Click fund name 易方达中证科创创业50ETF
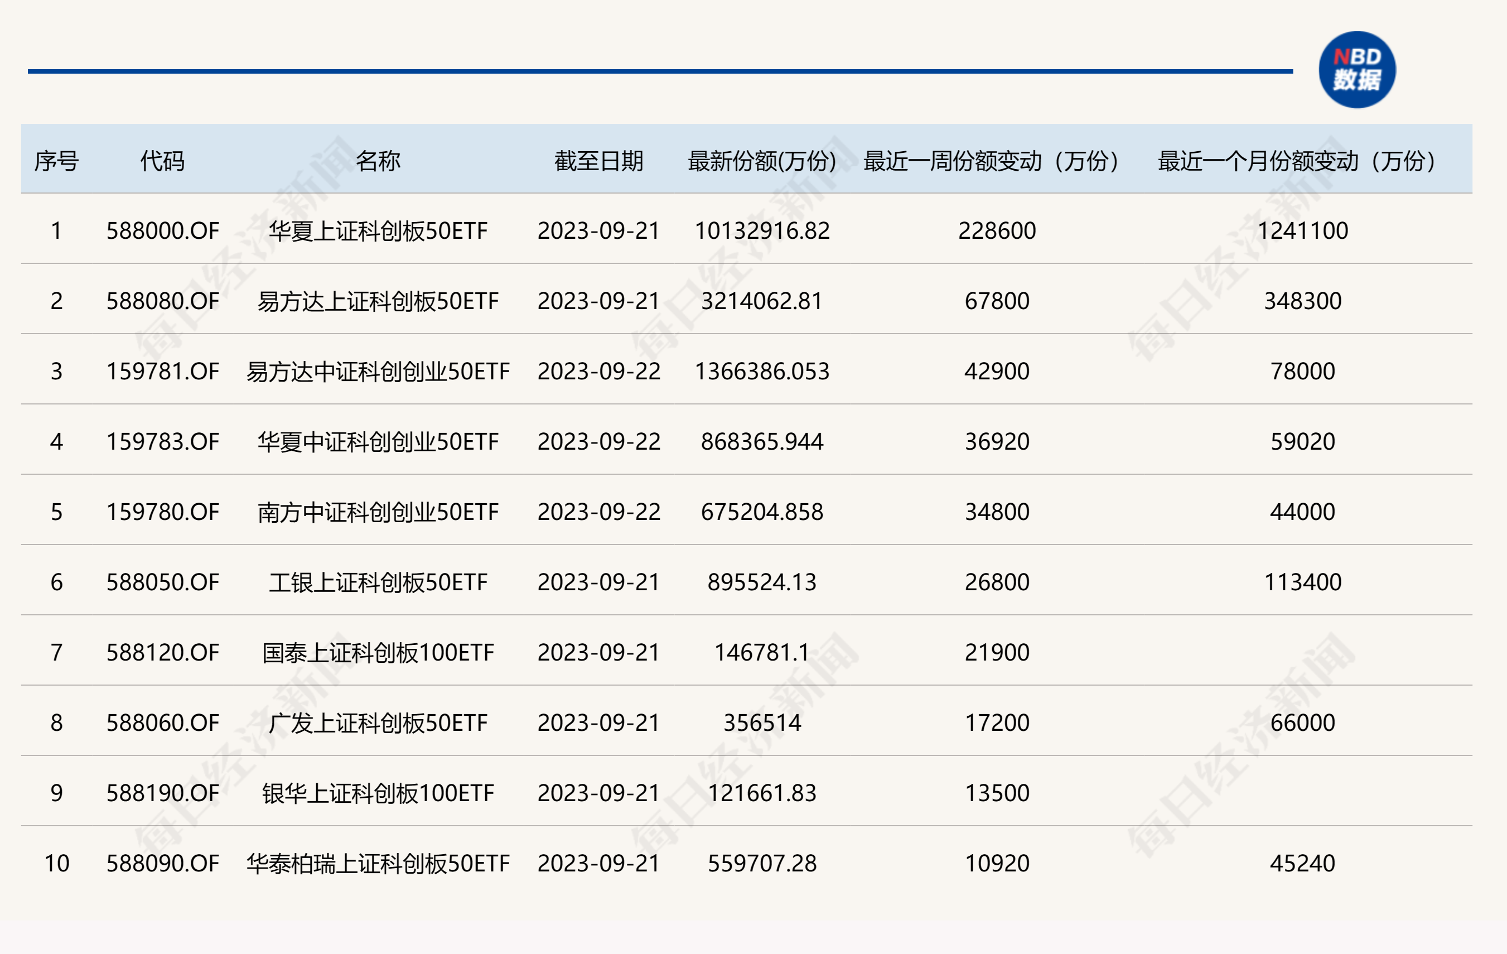Screen dimensions: 1507x954 point(378,371)
